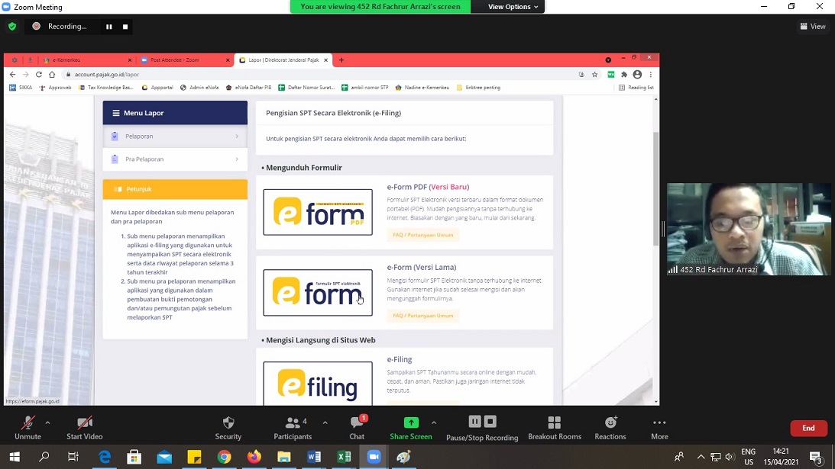Click the green Share Screen icon

point(411,423)
